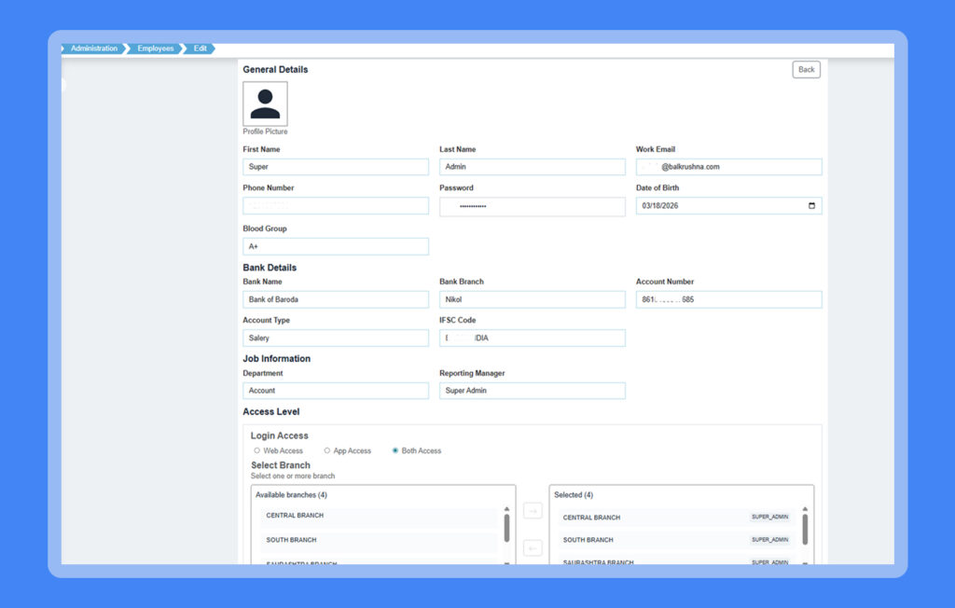Open the Blood Group field showing A+
The image size is (955, 608).
(x=336, y=247)
